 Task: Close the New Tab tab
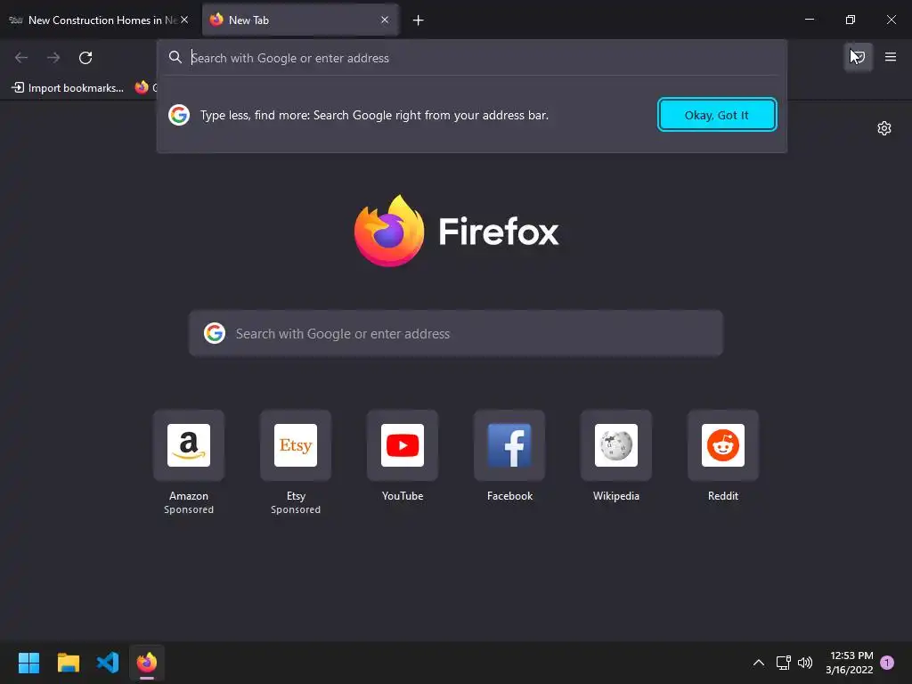tap(385, 20)
